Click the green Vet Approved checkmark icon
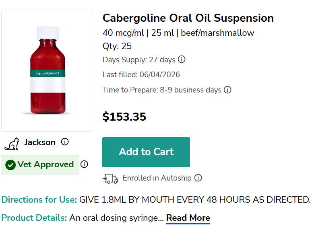The image size is (312, 228). point(10,165)
